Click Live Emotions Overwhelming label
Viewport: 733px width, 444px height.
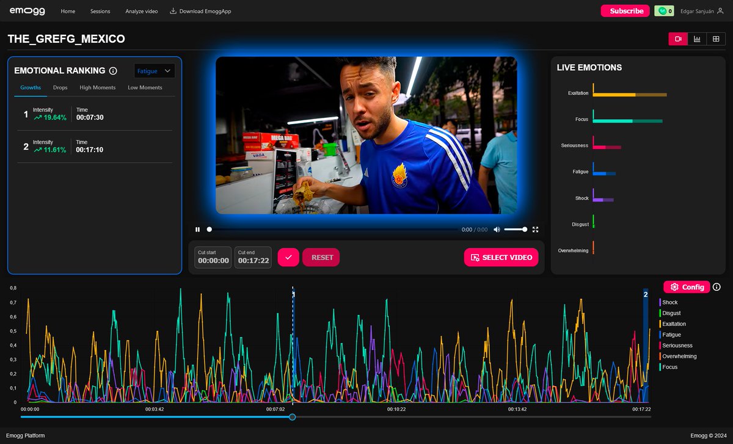pos(573,250)
